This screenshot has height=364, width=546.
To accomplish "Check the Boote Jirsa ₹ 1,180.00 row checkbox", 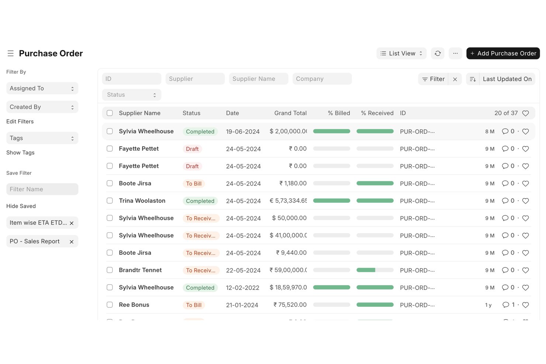I will pyautogui.click(x=110, y=183).
